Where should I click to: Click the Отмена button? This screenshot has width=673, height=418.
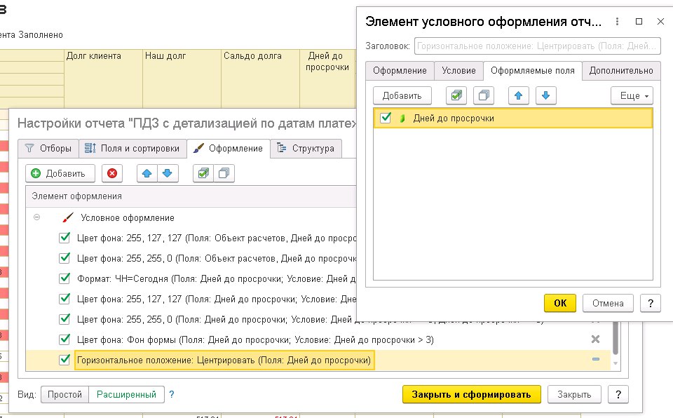click(x=609, y=303)
